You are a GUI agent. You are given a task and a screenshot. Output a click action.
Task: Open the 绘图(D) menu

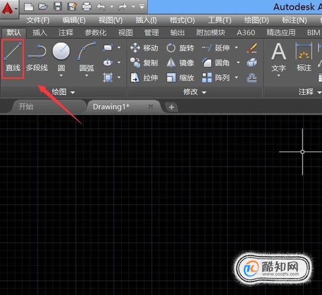pos(257,20)
